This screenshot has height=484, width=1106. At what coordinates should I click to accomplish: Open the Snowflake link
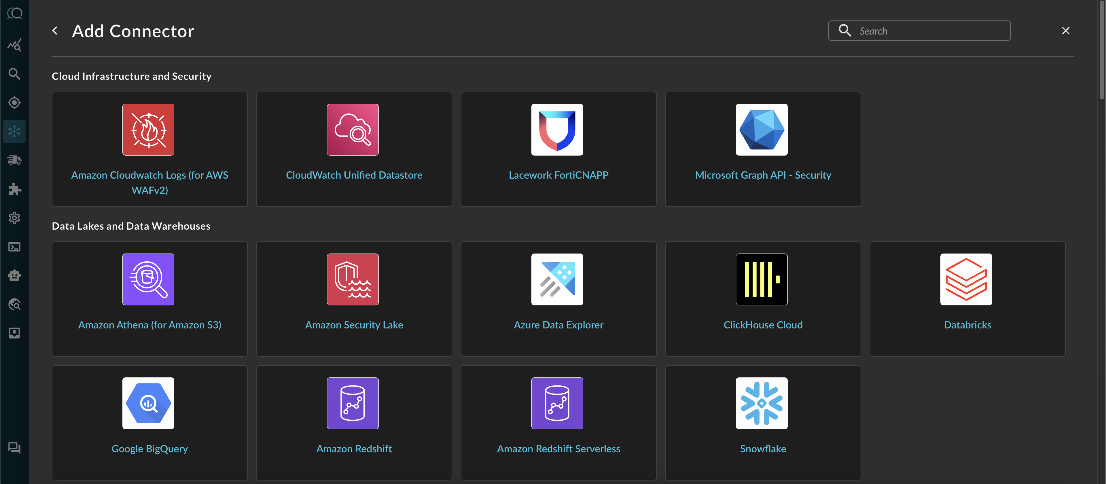[x=763, y=449]
